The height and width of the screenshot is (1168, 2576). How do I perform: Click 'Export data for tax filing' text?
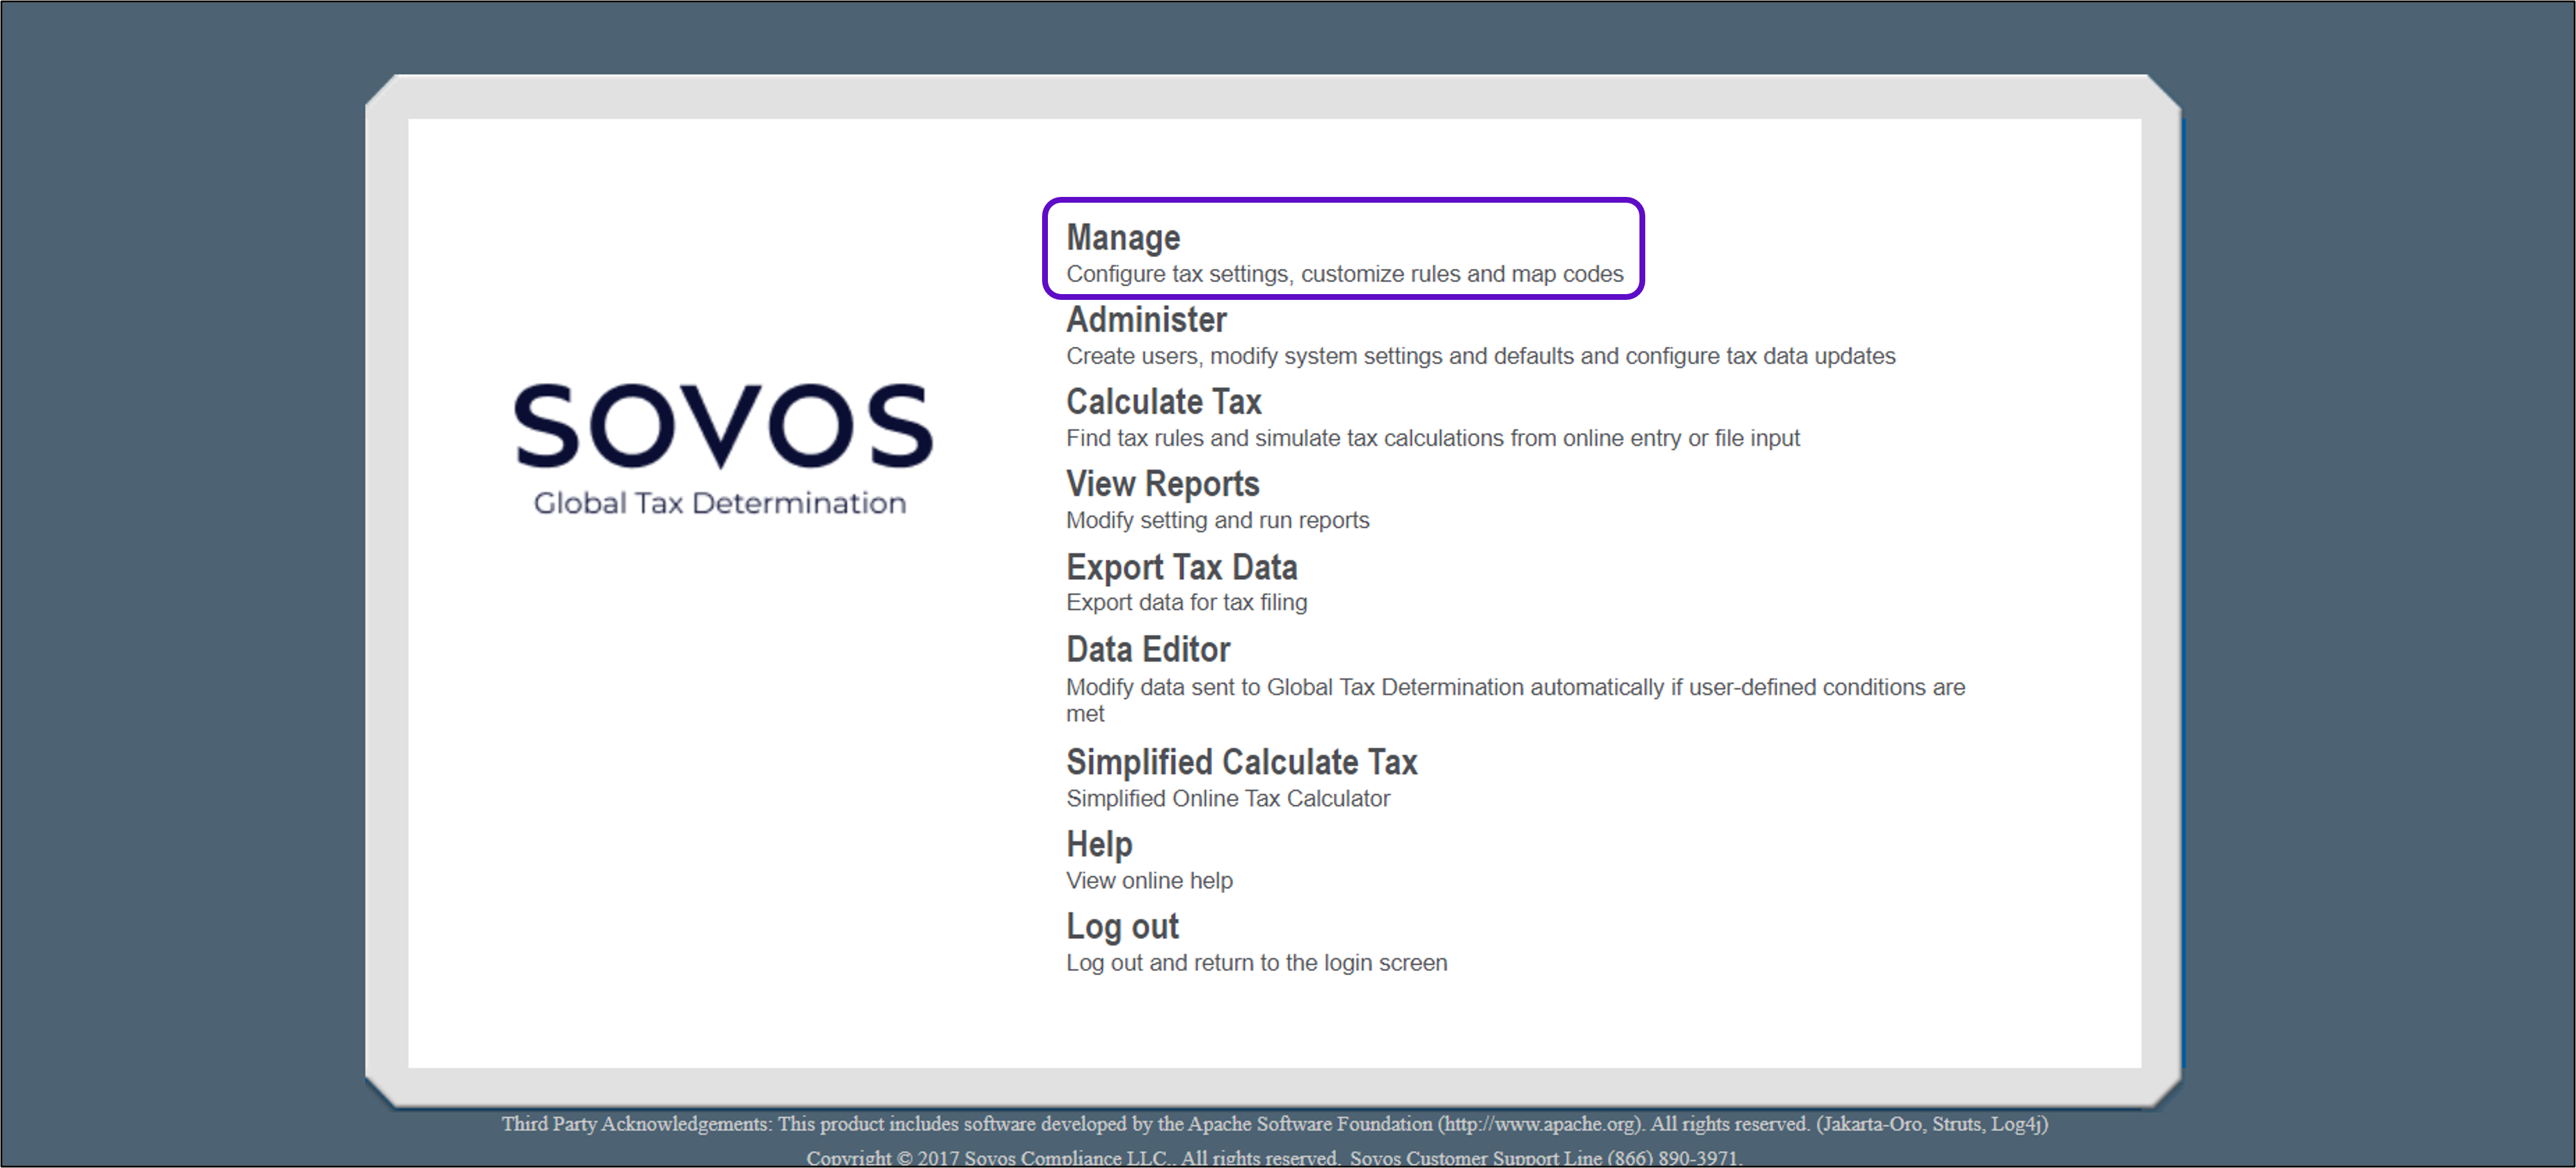1186,602
